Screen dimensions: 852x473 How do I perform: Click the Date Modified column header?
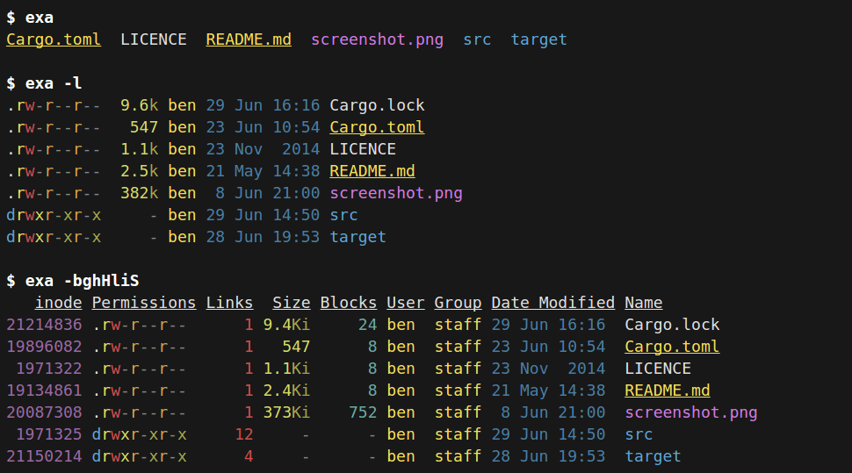coord(552,303)
